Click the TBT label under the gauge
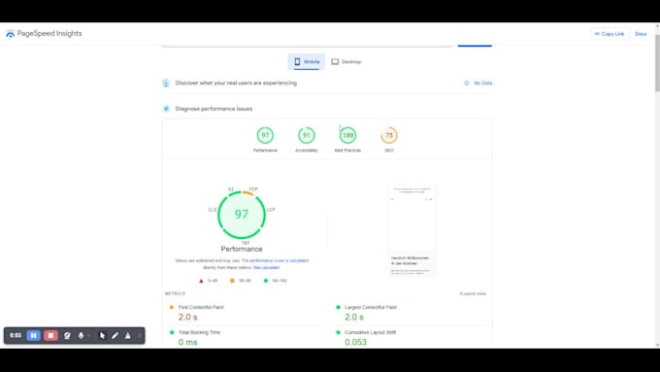660x372 pixels. [x=246, y=243]
